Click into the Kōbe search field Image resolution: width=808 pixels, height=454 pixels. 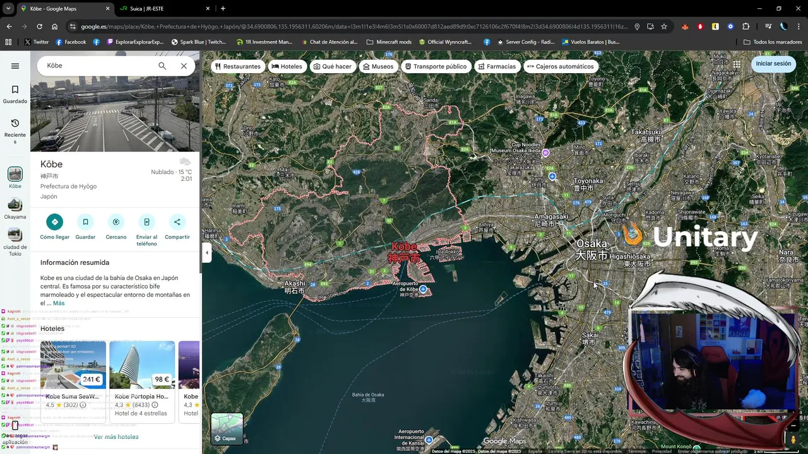[98, 66]
